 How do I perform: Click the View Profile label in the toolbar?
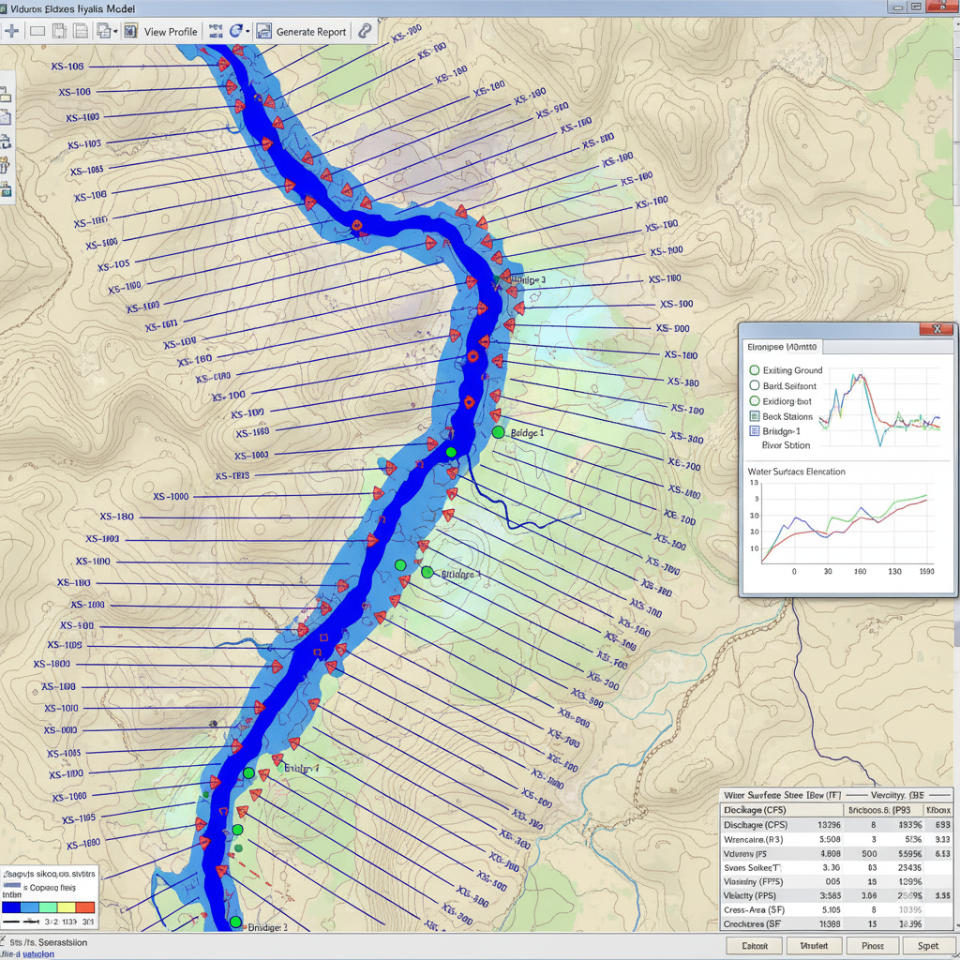coord(171,31)
